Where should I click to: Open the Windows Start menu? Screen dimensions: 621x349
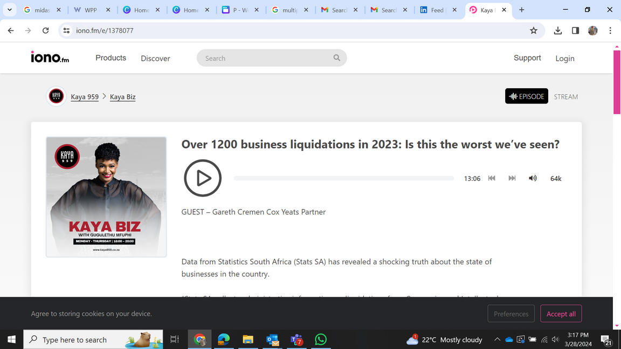point(11,339)
